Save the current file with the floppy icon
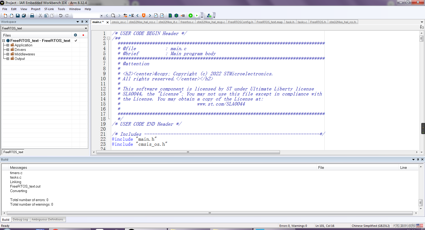The image size is (425, 230). tap(18, 16)
